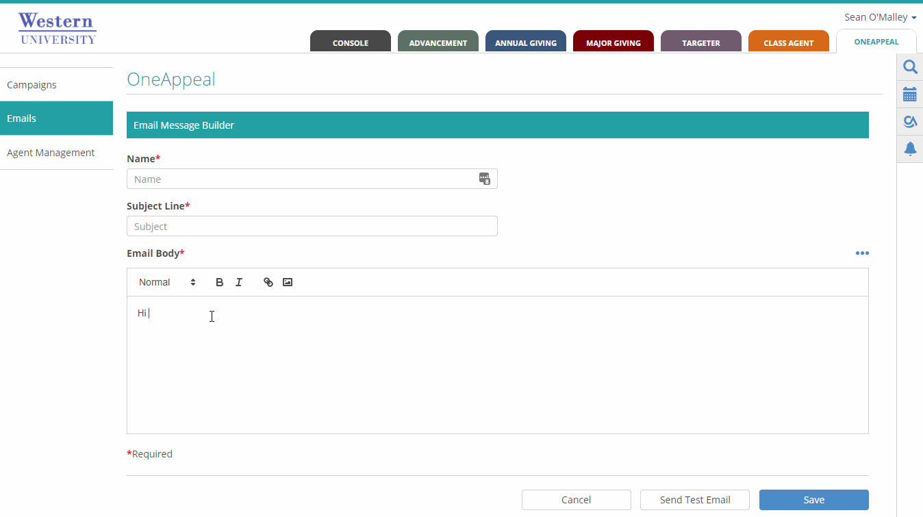Insert a hyperlink using the link icon
This screenshot has width=923, height=517.
[x=268, y=281]
